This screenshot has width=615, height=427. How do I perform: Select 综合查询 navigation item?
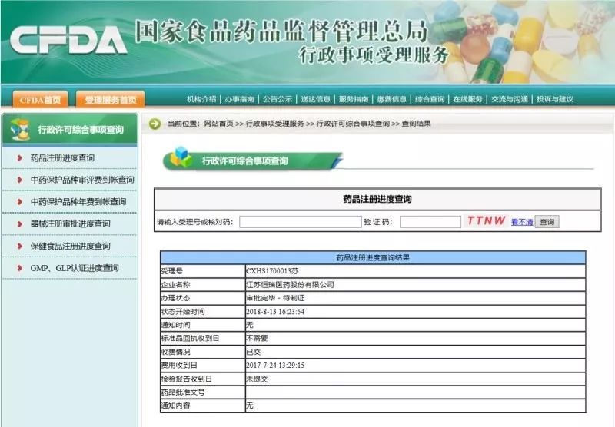tap(430, 99)
